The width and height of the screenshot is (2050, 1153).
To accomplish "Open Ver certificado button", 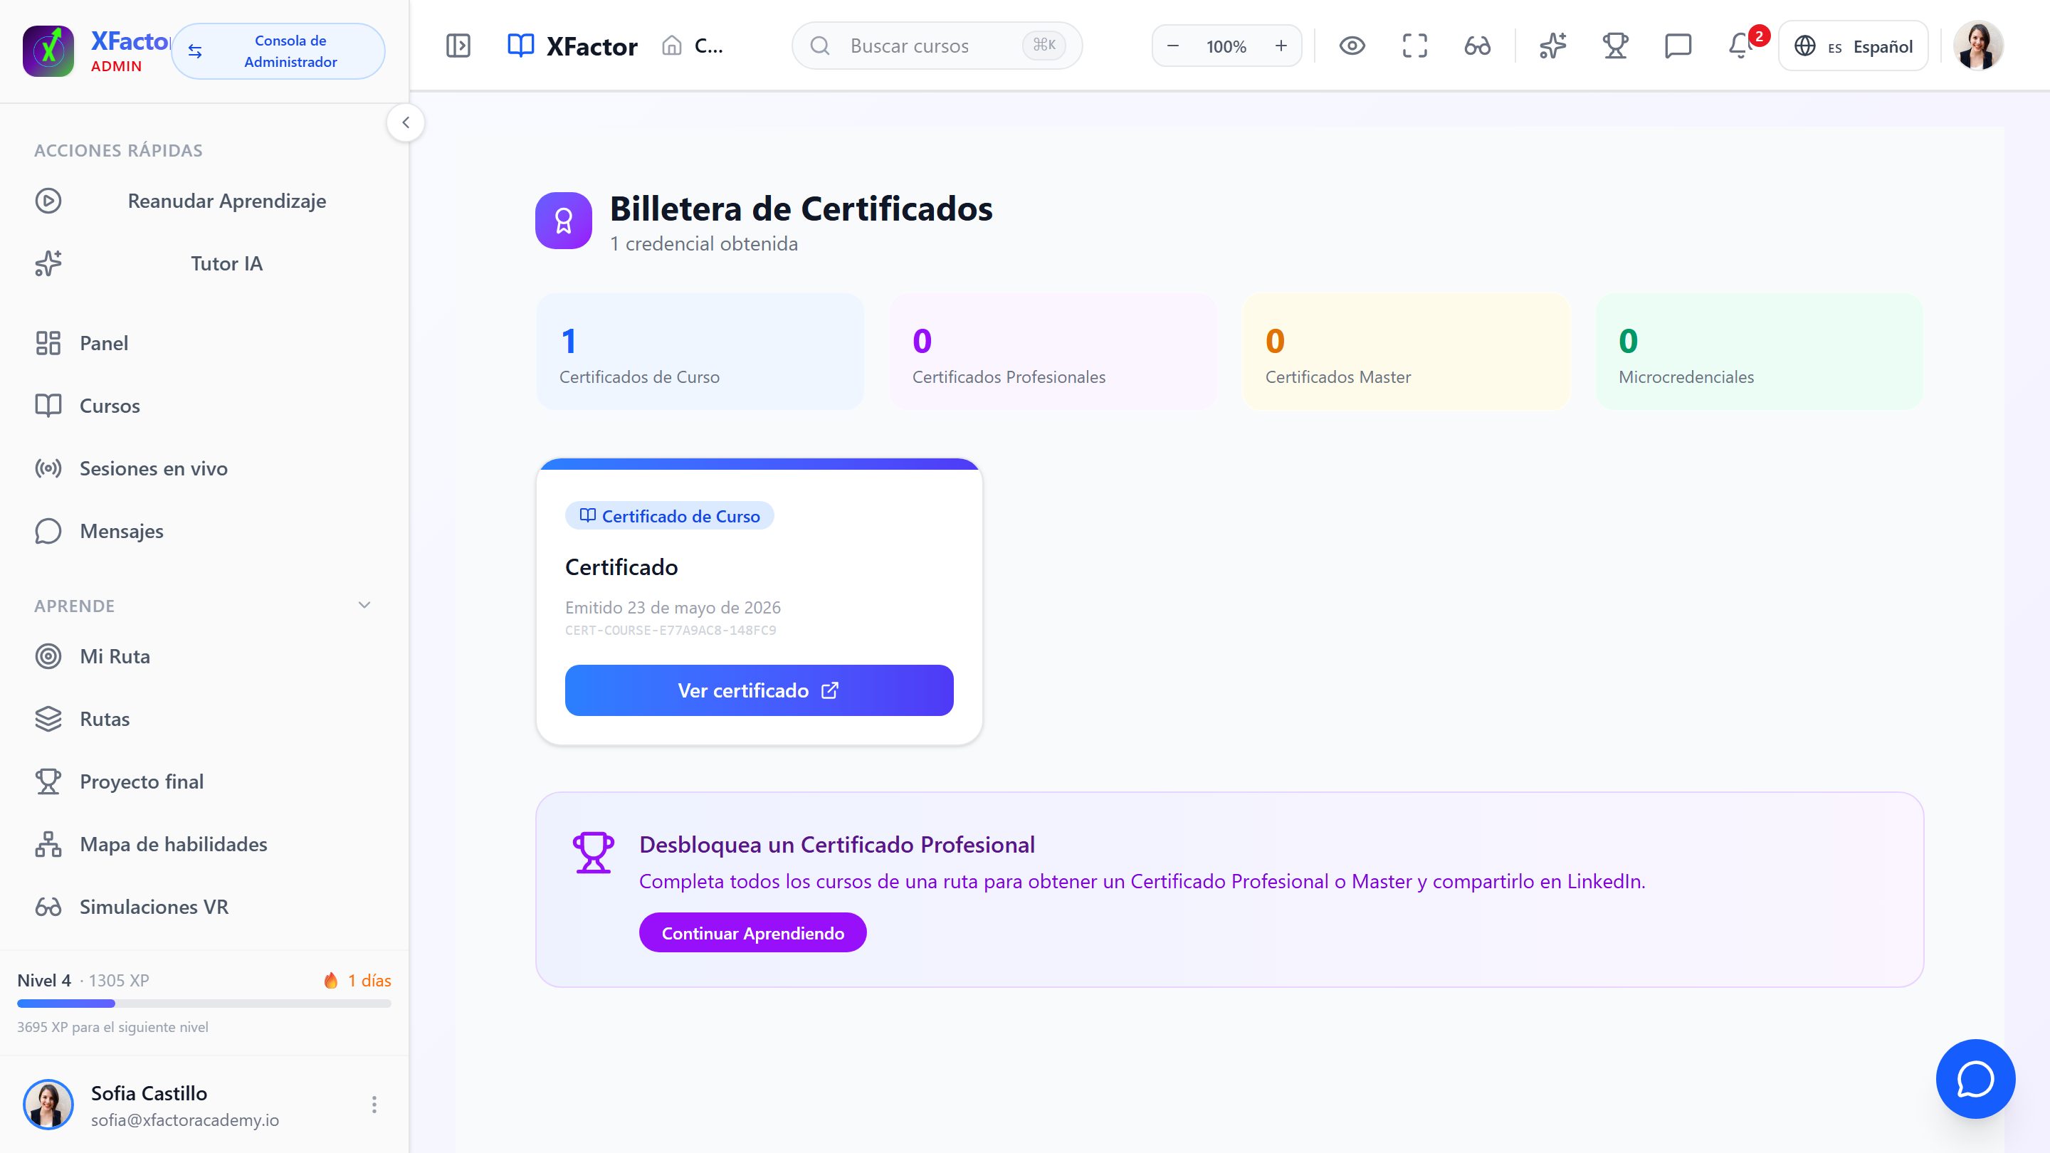I will click(x=759, y=690).
